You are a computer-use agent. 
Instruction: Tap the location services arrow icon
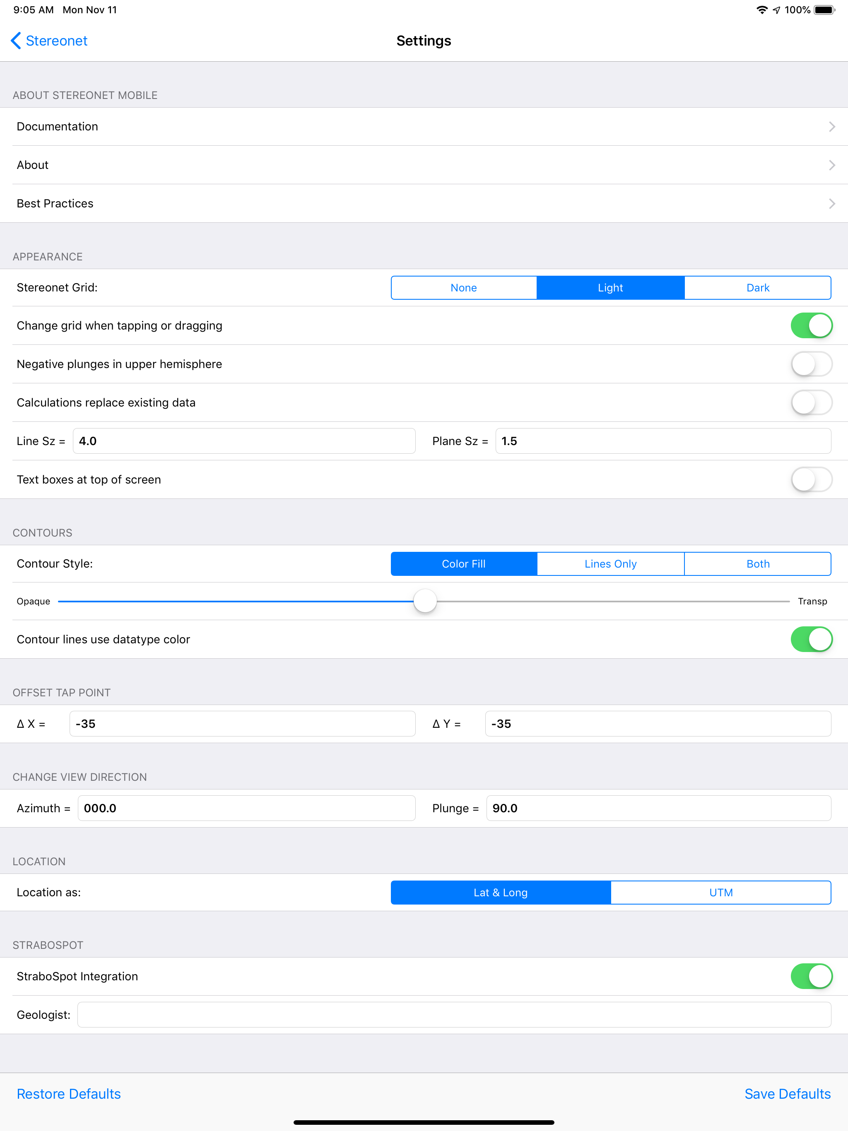tap(776, 10)
